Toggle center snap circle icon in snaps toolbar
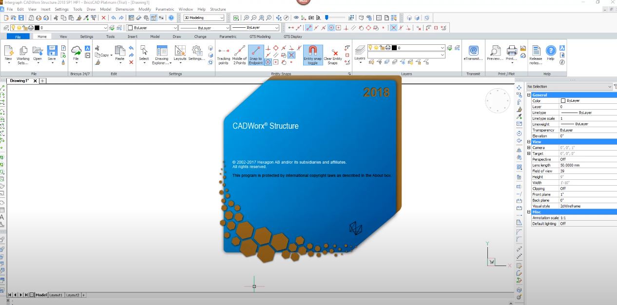 [x=331, y=28]
